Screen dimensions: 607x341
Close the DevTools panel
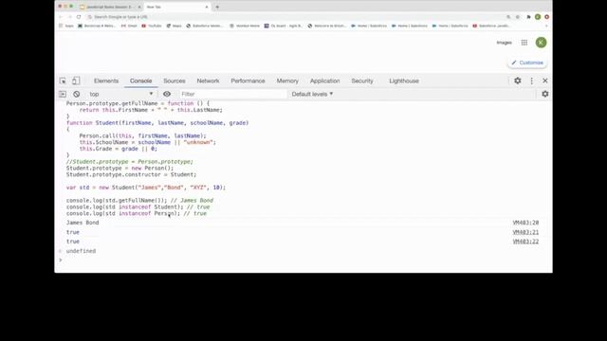[x=545, y=81]
